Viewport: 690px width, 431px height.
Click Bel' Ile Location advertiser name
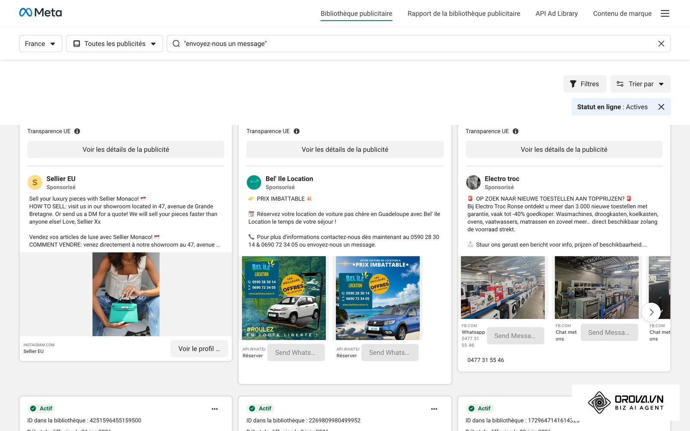pos(289,178)
